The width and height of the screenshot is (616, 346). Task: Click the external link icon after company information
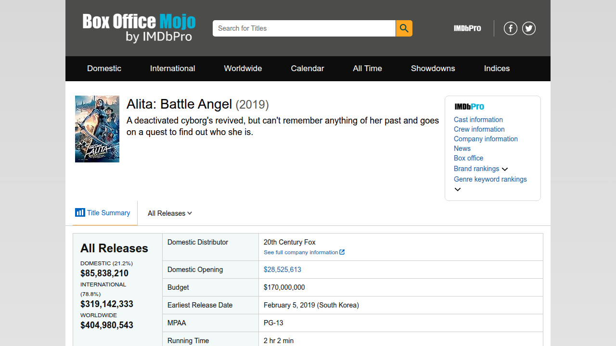342,252
